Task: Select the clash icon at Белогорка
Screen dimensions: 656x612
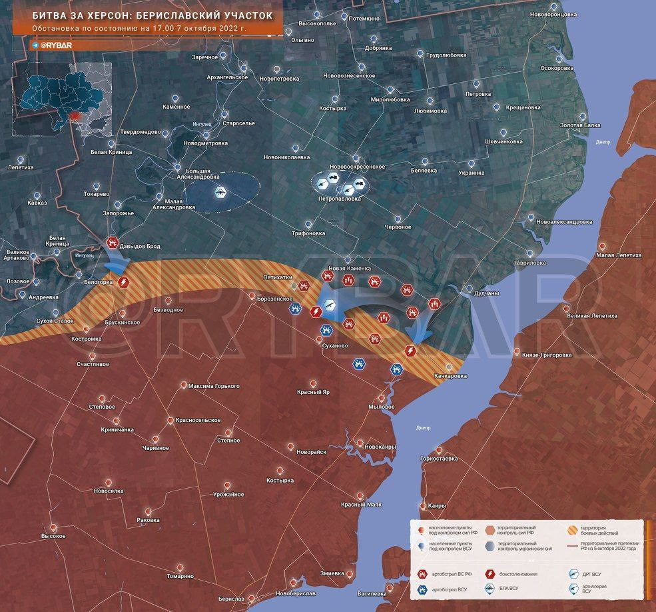Action: pyautogui.click(x=124, y=283)
